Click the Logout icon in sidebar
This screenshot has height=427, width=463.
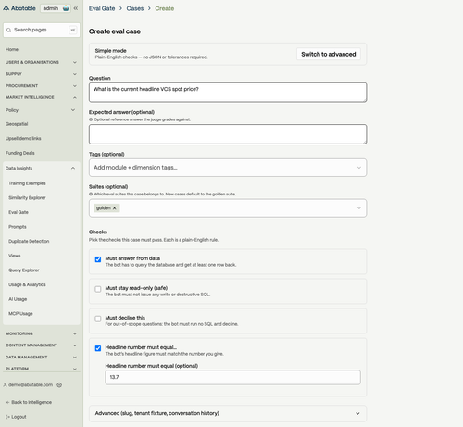tap(8, 417)
